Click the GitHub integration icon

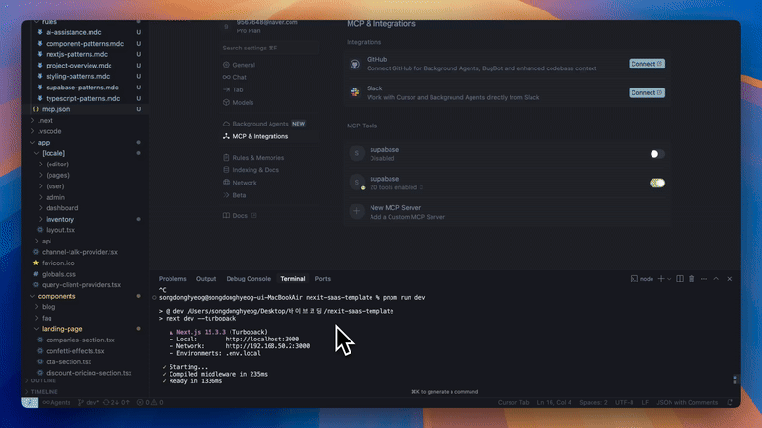[x=355, y=64]
